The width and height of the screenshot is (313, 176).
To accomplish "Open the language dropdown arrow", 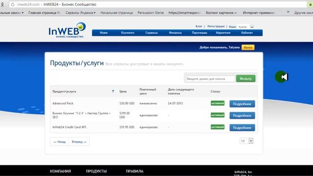I will tap(252, 27).
